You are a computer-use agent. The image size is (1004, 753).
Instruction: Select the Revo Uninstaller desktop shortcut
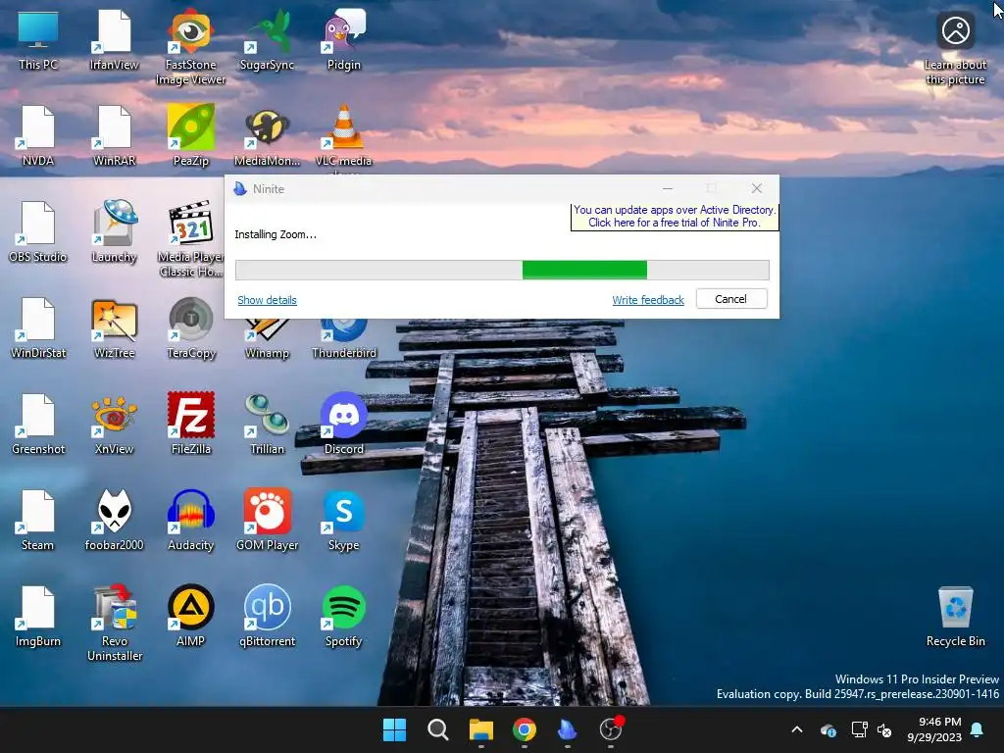click(115, 623)
